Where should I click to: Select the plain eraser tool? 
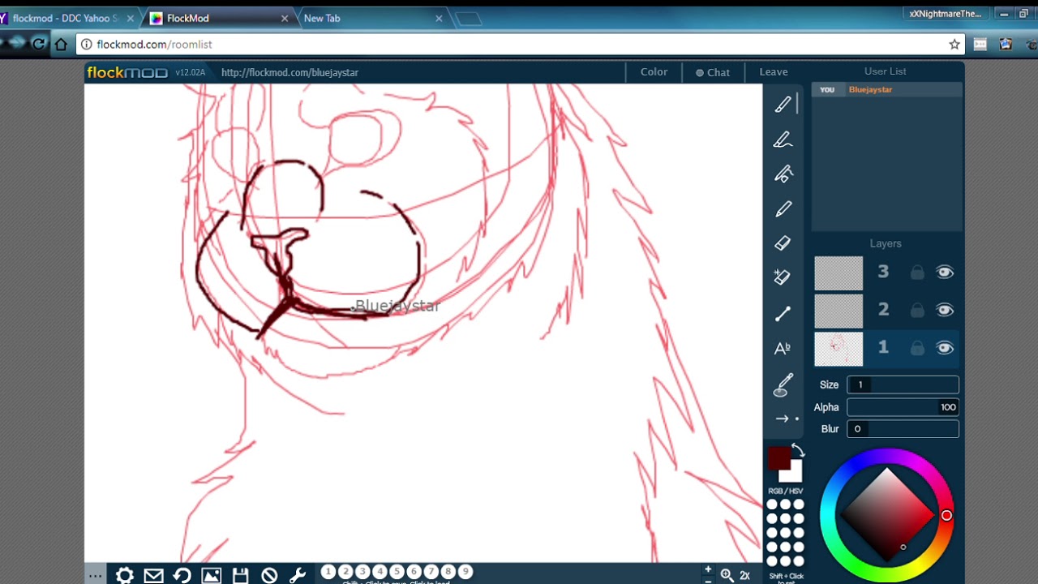[783, 243]
